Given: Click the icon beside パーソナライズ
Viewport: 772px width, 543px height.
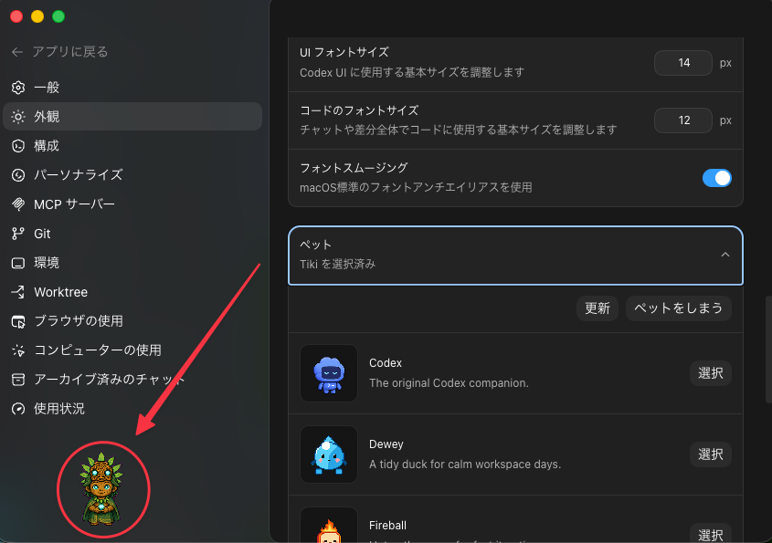Looking at the screenshot, I should click(18, 175).
